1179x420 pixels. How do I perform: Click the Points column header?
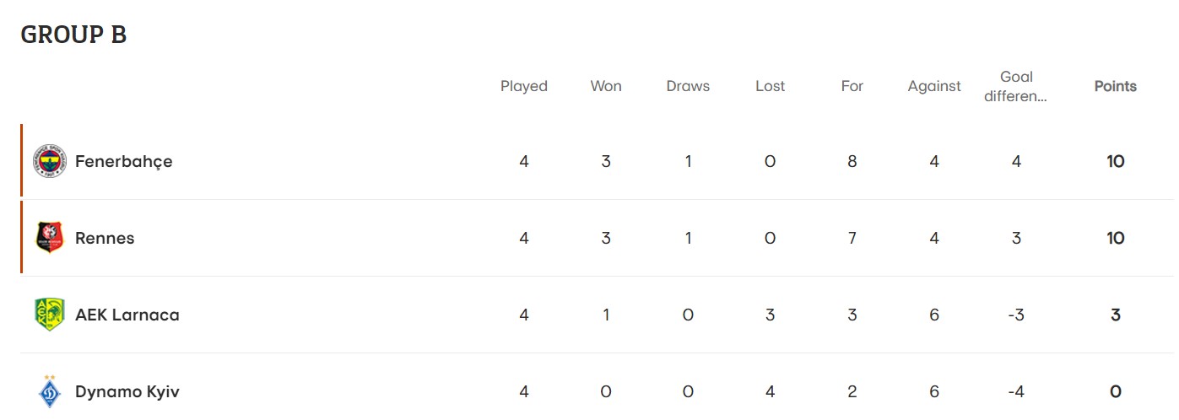(1115, 86)
